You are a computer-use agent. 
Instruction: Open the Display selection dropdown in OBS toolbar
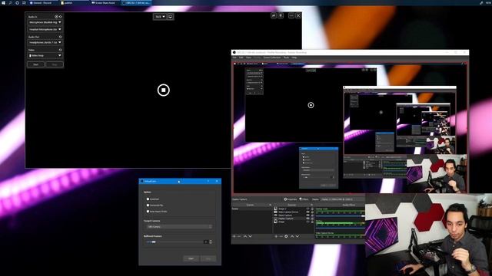[x=343, y=199]
